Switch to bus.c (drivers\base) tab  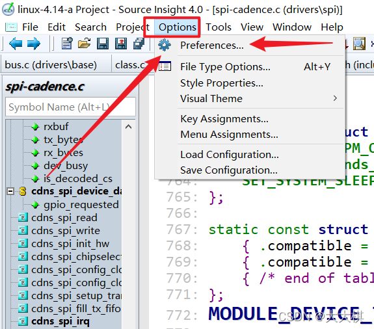[51, 65]
